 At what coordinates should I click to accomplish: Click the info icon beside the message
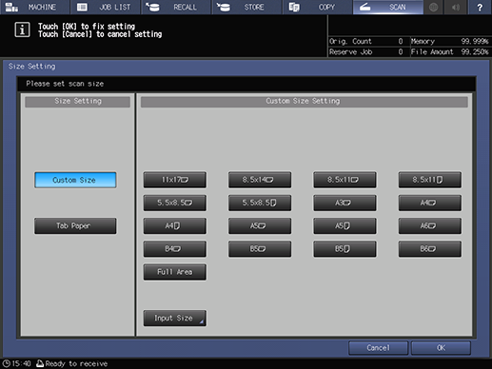point(22,30)
